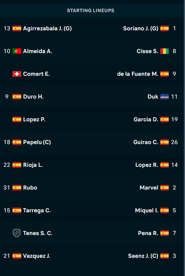Open Pena R. player details
This screenshot has height=276, width=185.
pyautogui.click(x=148, y=233)
